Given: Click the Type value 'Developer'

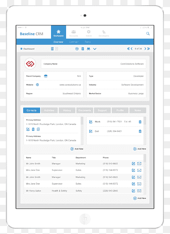Looking at the screenshot, I should [138, 76].
